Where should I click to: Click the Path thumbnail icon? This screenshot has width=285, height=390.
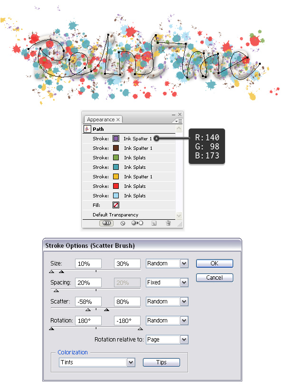click(87, 129)
